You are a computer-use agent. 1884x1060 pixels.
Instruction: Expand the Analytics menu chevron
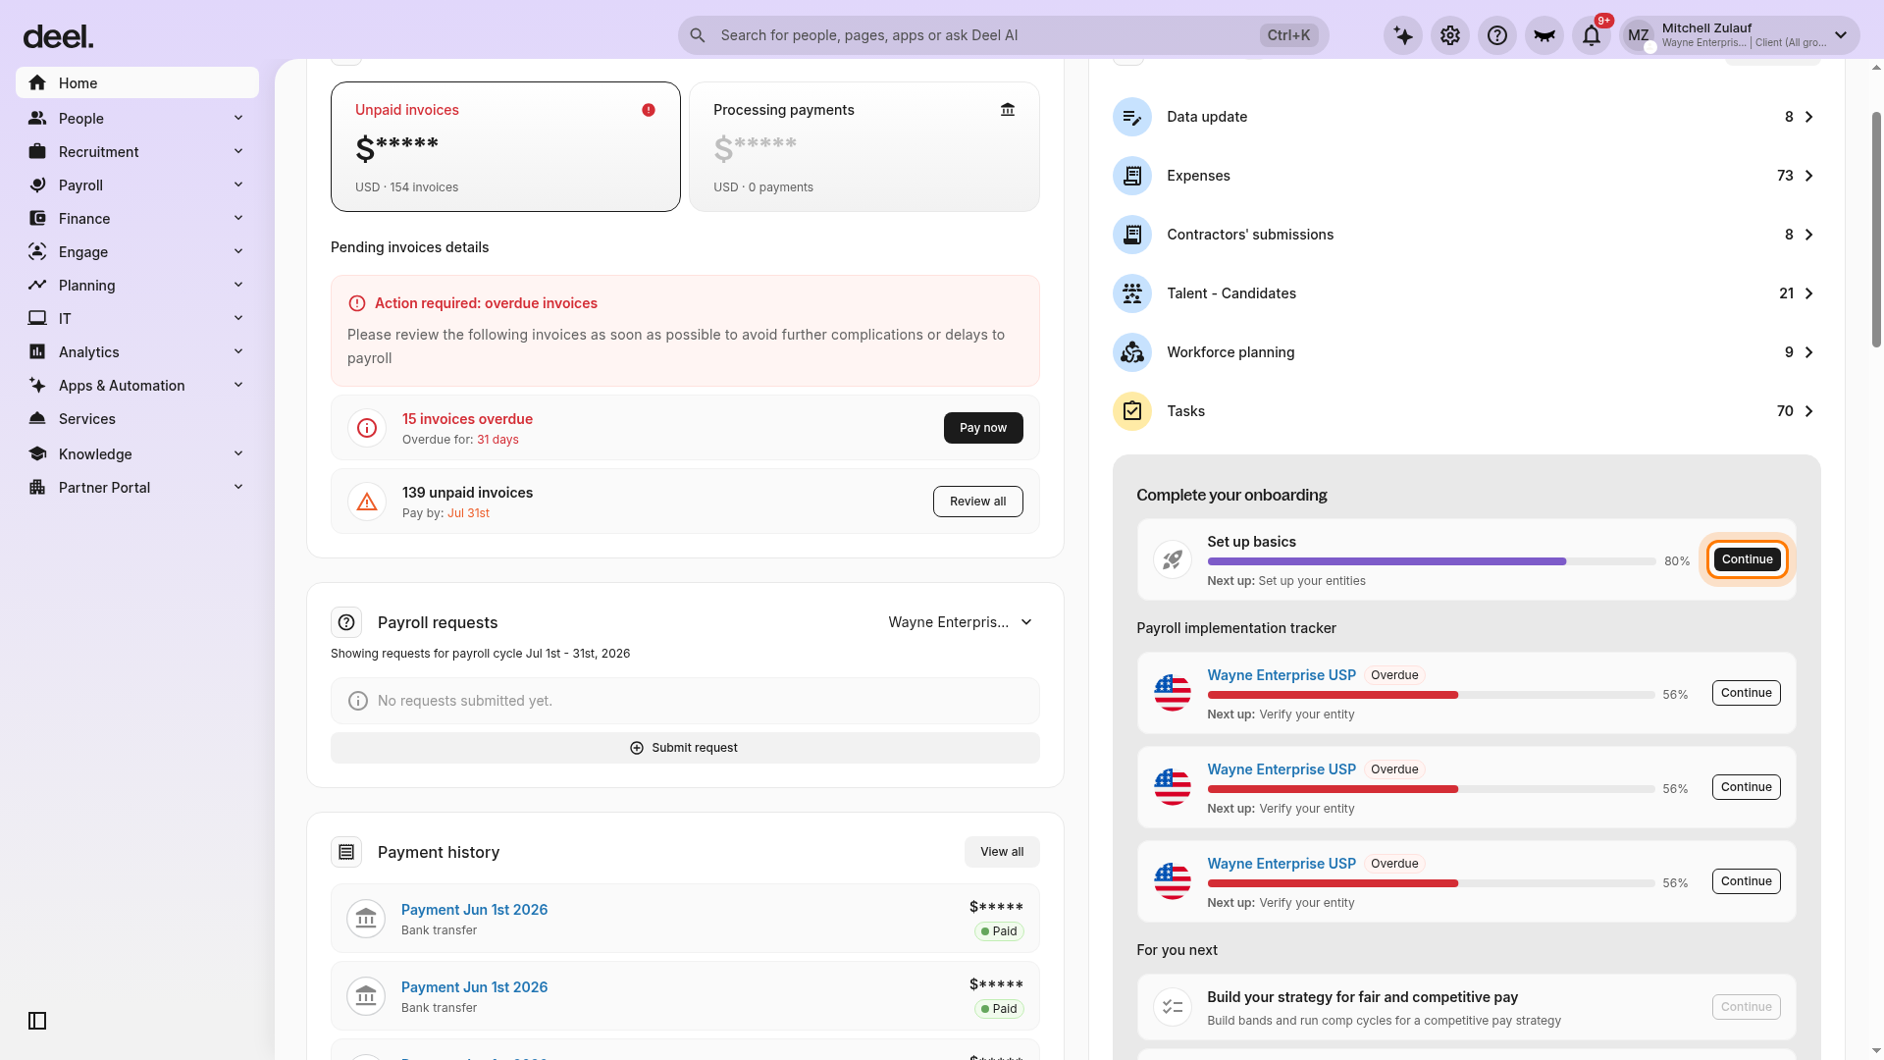click(238, 352)
